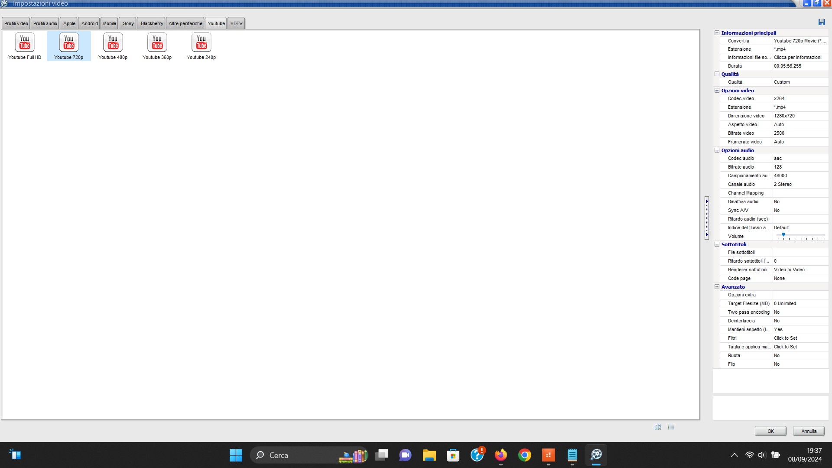Select the Youtube Full HD profile icon
Screen dimensions: 832x468
pyautogui.click(x=25, y=43)
